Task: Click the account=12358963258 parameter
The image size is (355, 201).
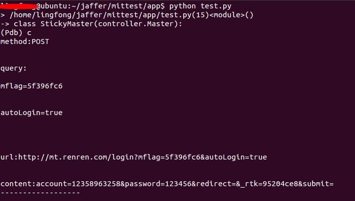Action: point(77,184)
